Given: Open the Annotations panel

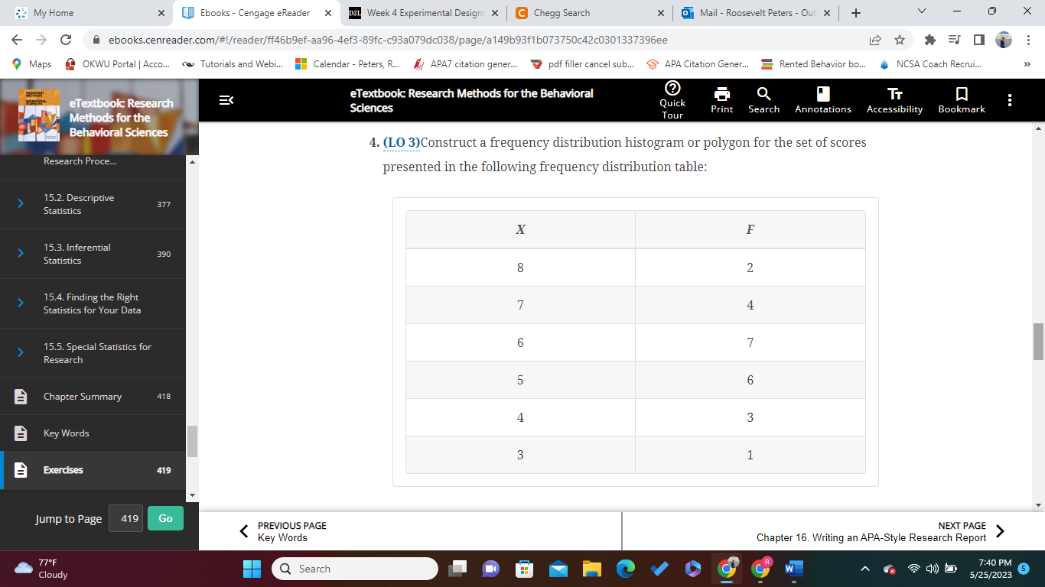Looking at the screenshot, I should (x=822, y=99).
